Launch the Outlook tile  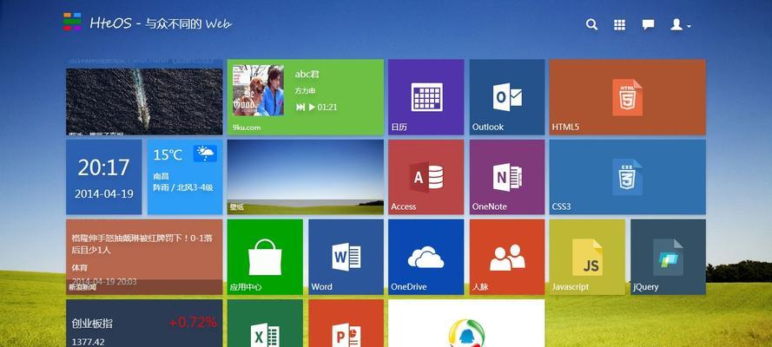(507, 97)
